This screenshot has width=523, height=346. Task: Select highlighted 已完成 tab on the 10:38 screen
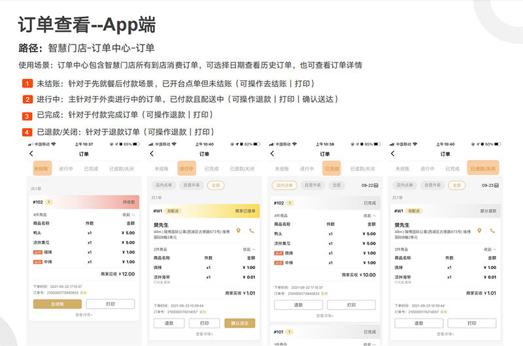[x=332, y=168]
